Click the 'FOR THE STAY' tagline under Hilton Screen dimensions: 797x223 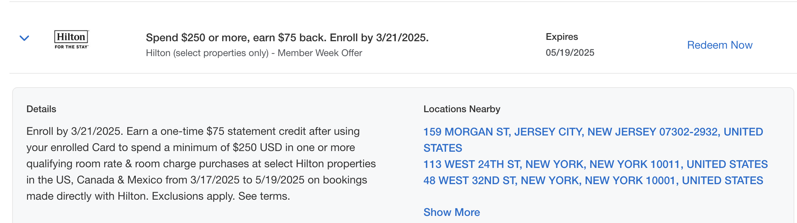click(x=71, y=47)
